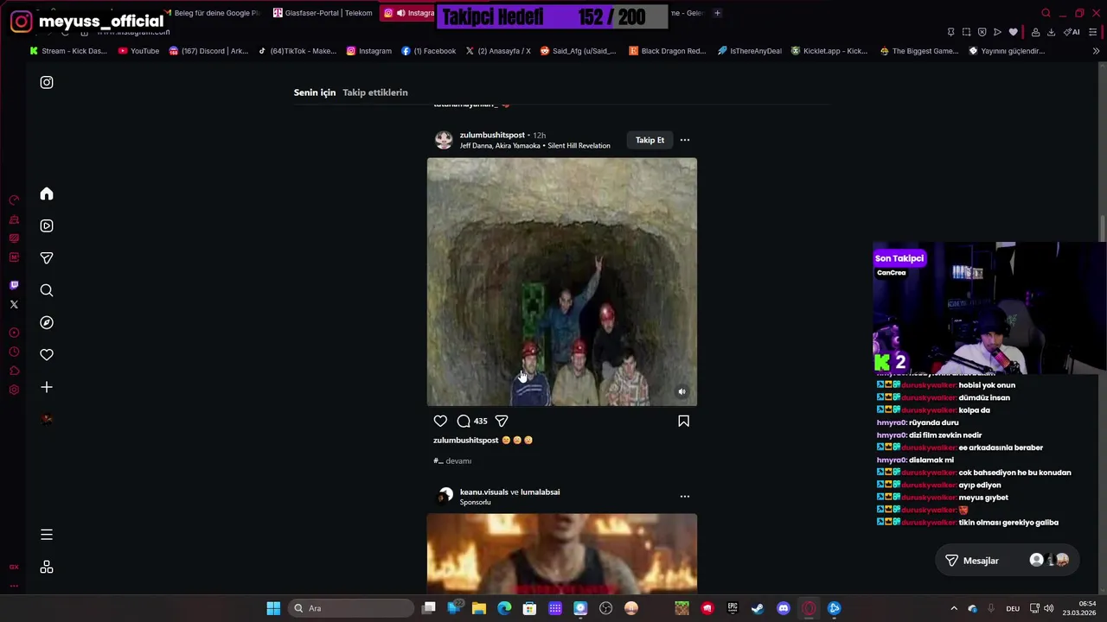Image resolution: width=1107 pixels, height=622 pixels.
Task: Open the TikTok - Make bookmark
Action: point(297,51)
